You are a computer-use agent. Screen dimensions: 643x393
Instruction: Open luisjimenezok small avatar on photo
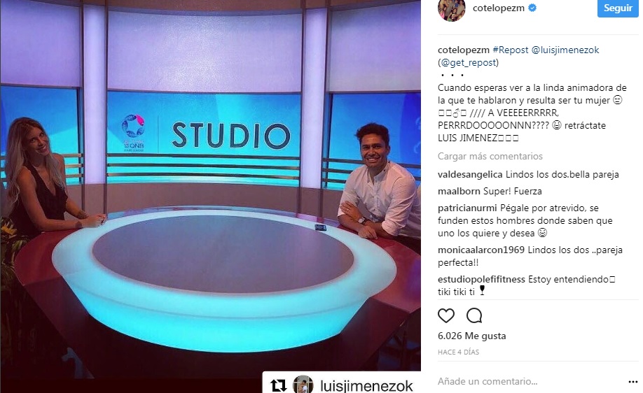pyautogui.click(x=303, y=385)
